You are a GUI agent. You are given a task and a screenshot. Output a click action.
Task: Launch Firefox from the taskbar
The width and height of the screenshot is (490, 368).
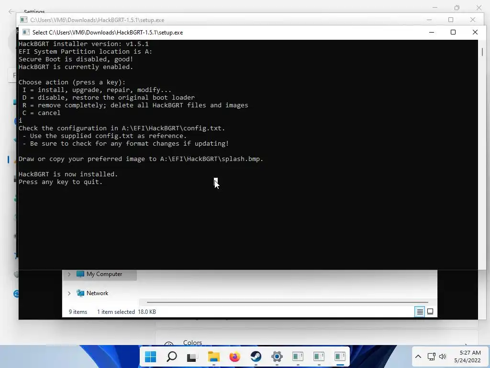(x=234, y=356)
